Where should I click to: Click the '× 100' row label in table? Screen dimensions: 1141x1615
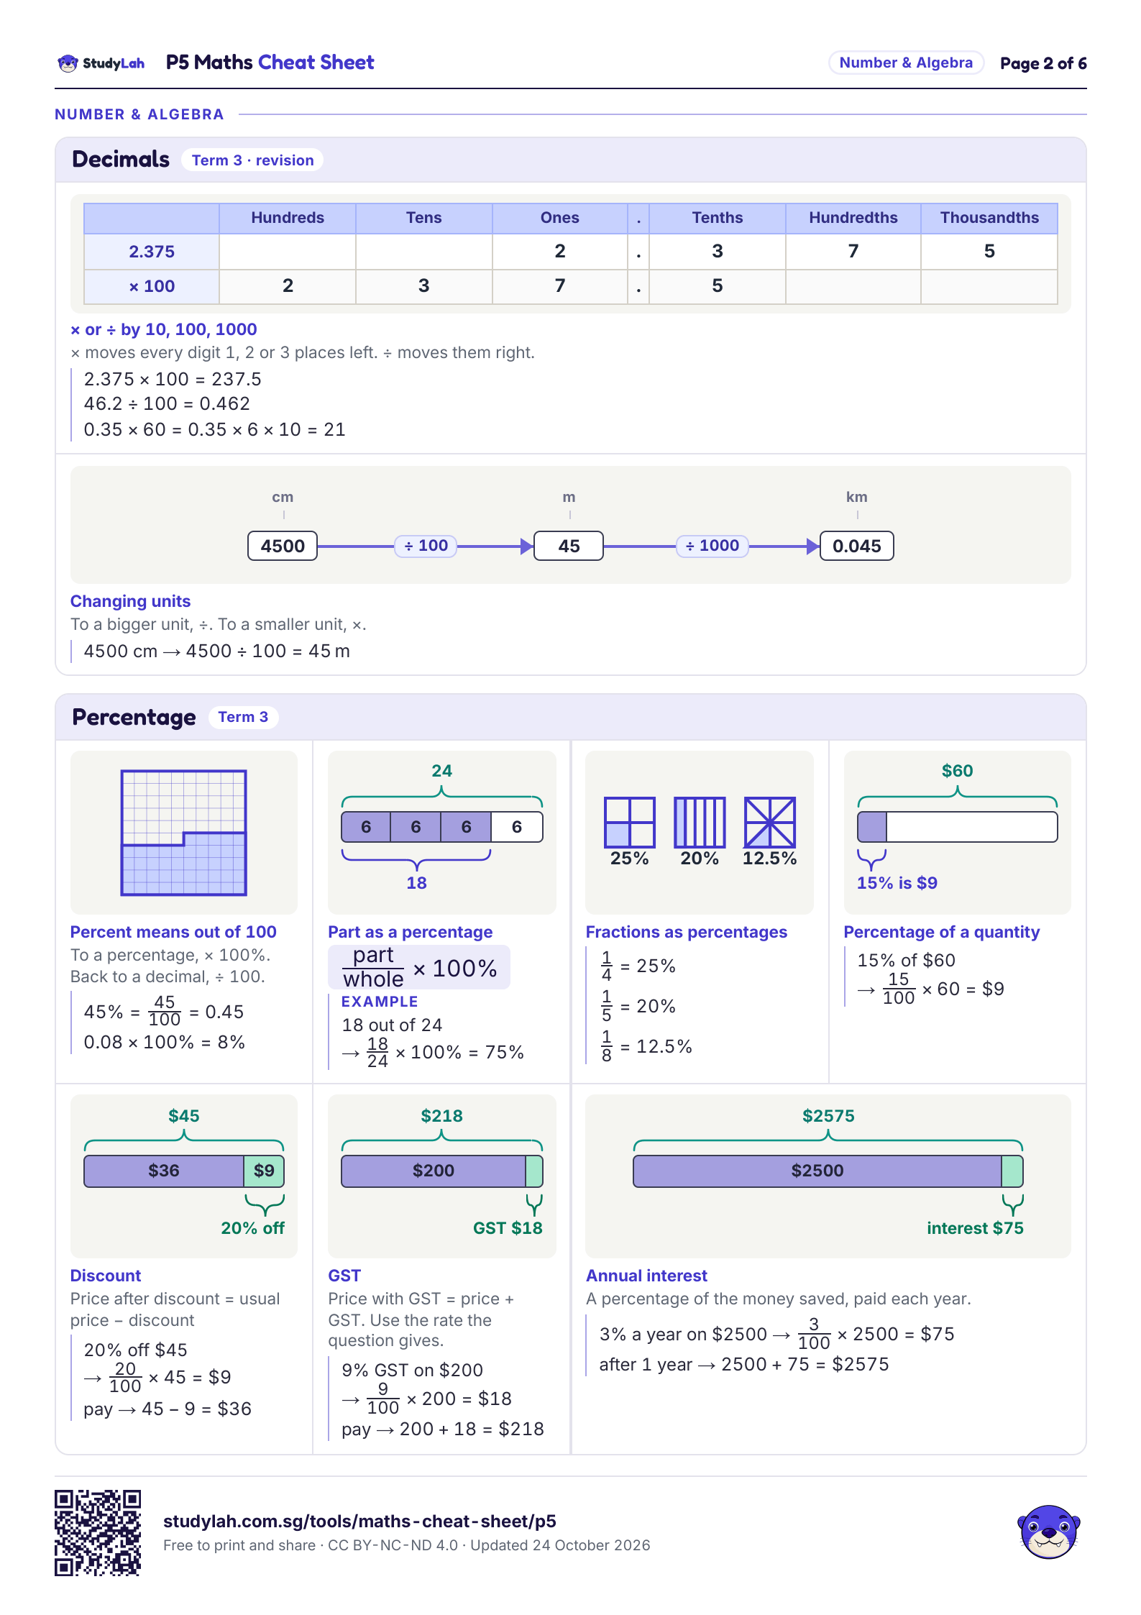(152, 286)
